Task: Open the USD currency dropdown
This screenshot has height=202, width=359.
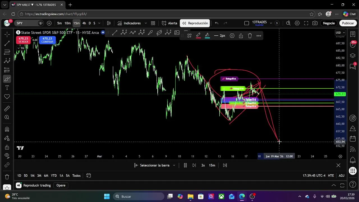Action: tap(340, 33)
